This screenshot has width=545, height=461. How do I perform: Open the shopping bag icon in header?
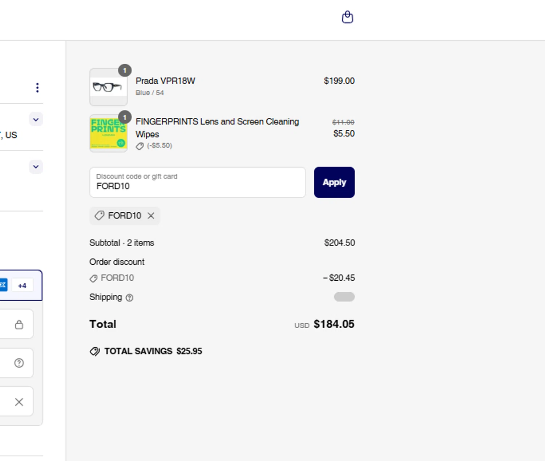pyautogui.click(x=347, y=17)
